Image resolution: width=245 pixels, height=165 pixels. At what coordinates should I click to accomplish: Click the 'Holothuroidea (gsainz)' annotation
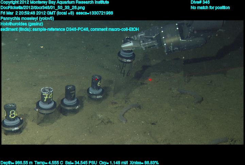(22, 24)
